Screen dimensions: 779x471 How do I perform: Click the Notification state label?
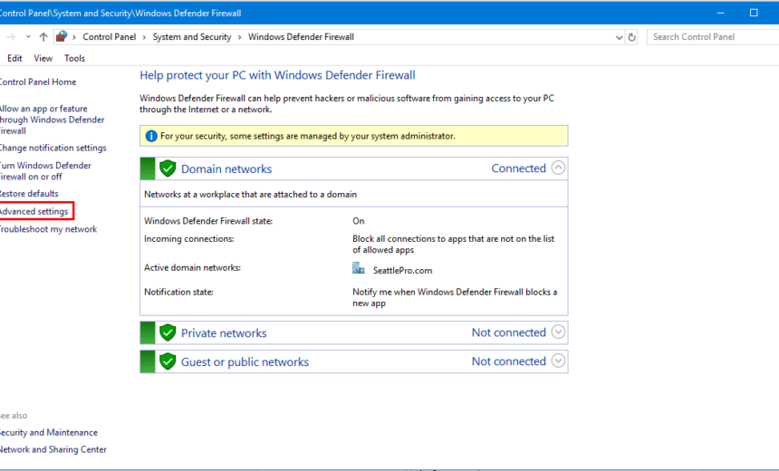click(x=178, y=293)
